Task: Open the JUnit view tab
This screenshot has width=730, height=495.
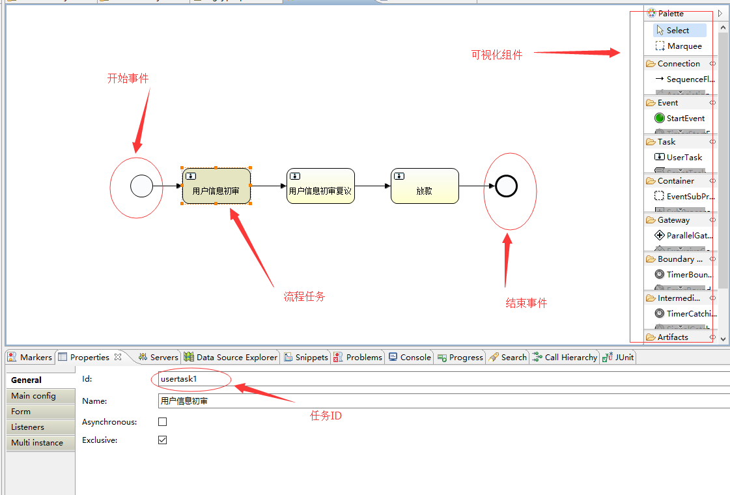Action: [x=618, y=357]
